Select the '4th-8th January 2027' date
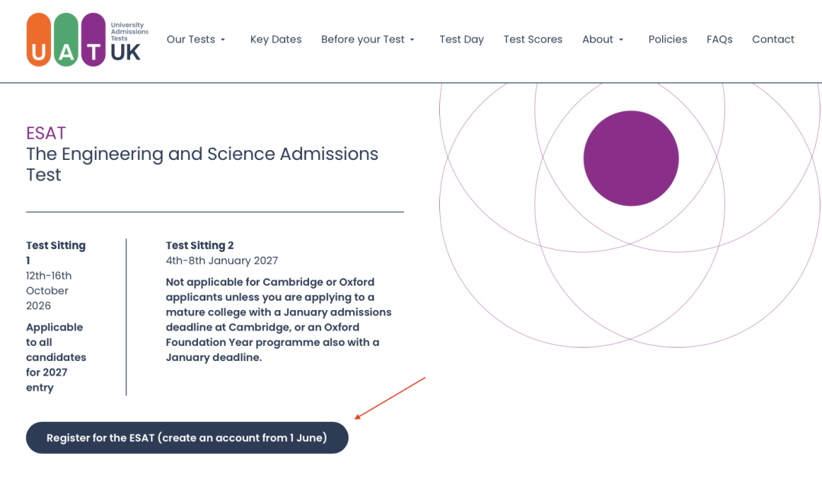Viewport: 822px width, 489px height. (x=221, y=260)
